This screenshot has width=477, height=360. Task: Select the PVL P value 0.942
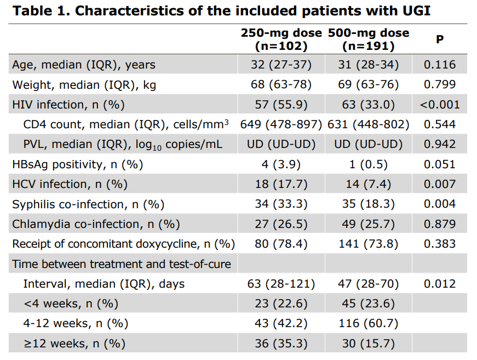coord(440,144)
